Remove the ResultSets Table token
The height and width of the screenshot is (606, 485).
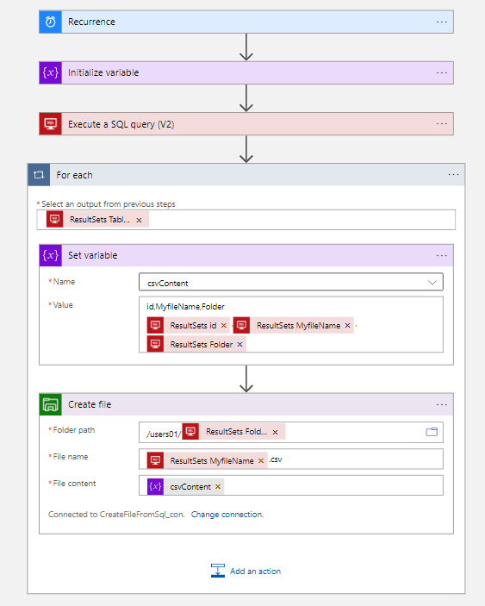pyautogui.click(x=139, y=220)
